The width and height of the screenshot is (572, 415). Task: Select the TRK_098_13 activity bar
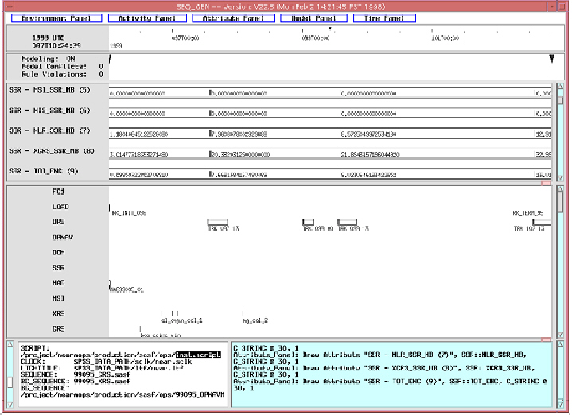(347, 222)
